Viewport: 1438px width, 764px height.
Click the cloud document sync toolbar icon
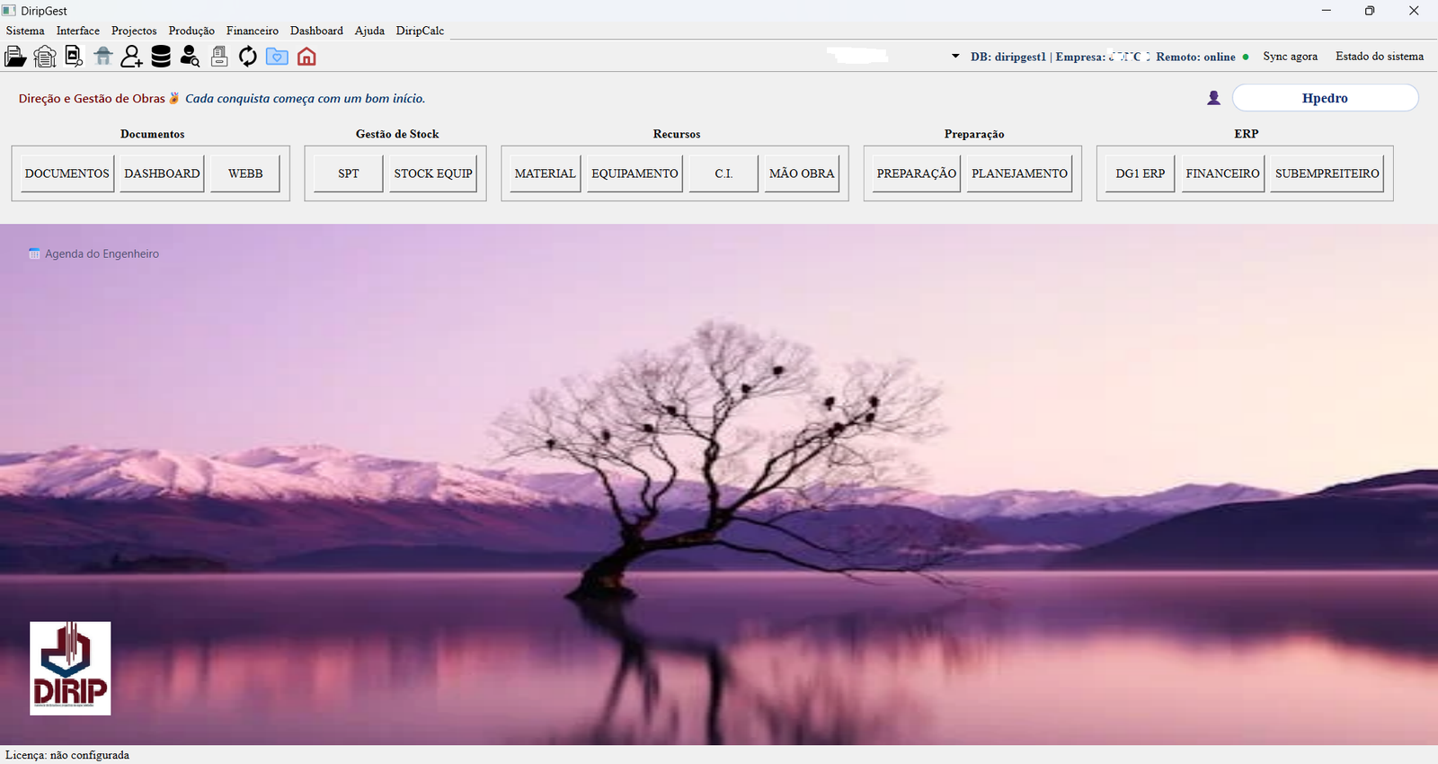44,57
